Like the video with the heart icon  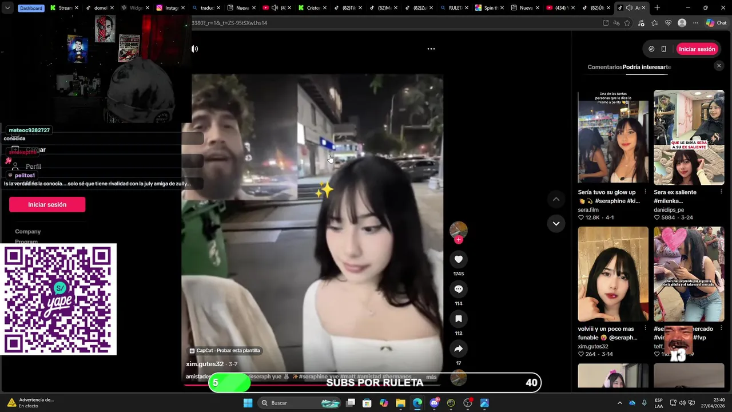click(x=458, y=259)
